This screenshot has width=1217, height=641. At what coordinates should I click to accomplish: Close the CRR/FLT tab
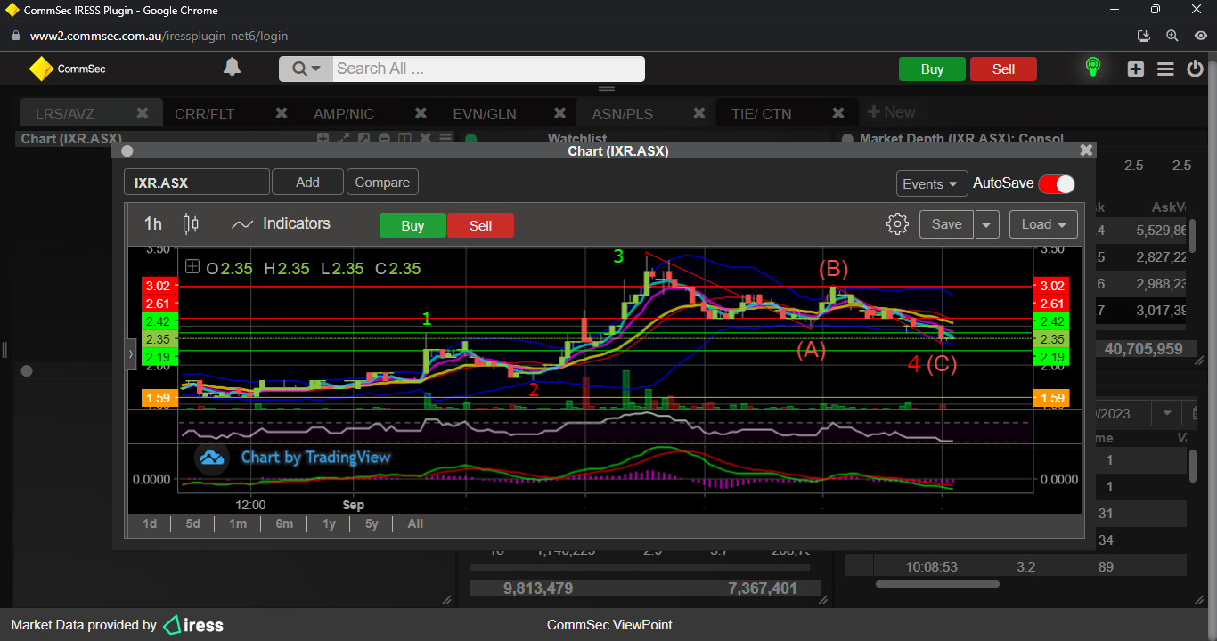[282, 113]
